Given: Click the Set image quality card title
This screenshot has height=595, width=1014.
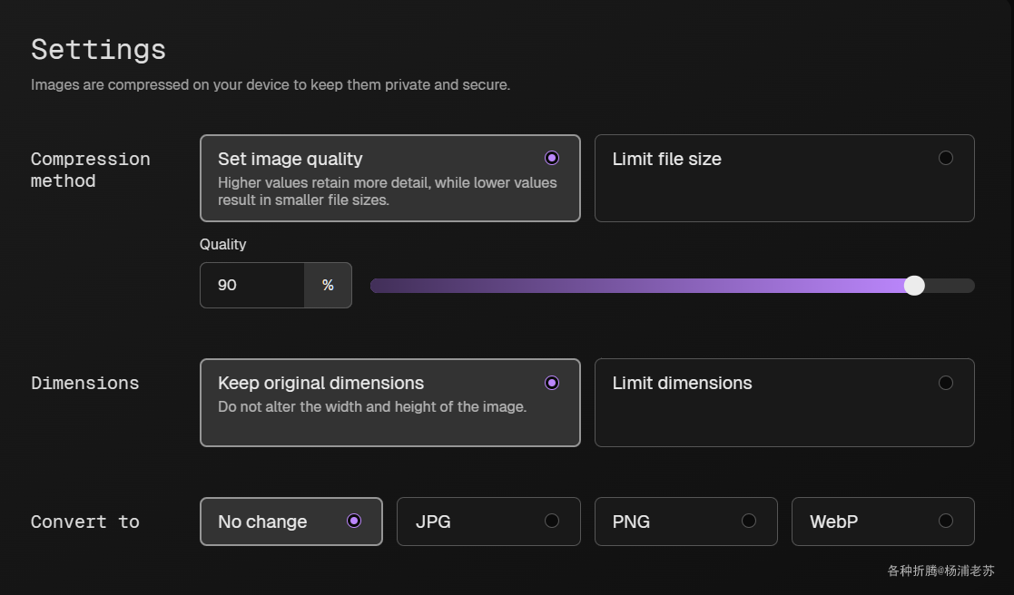Looking at the screenshot, I should pos(290,159).
